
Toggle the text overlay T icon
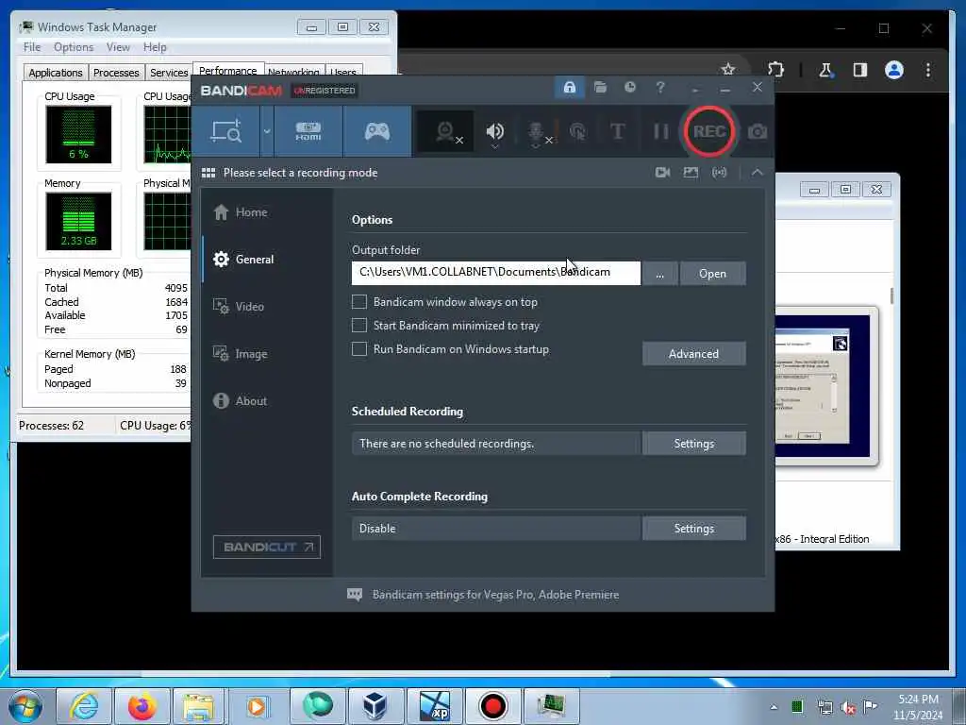pyautogui.click(x=617, y=131)
